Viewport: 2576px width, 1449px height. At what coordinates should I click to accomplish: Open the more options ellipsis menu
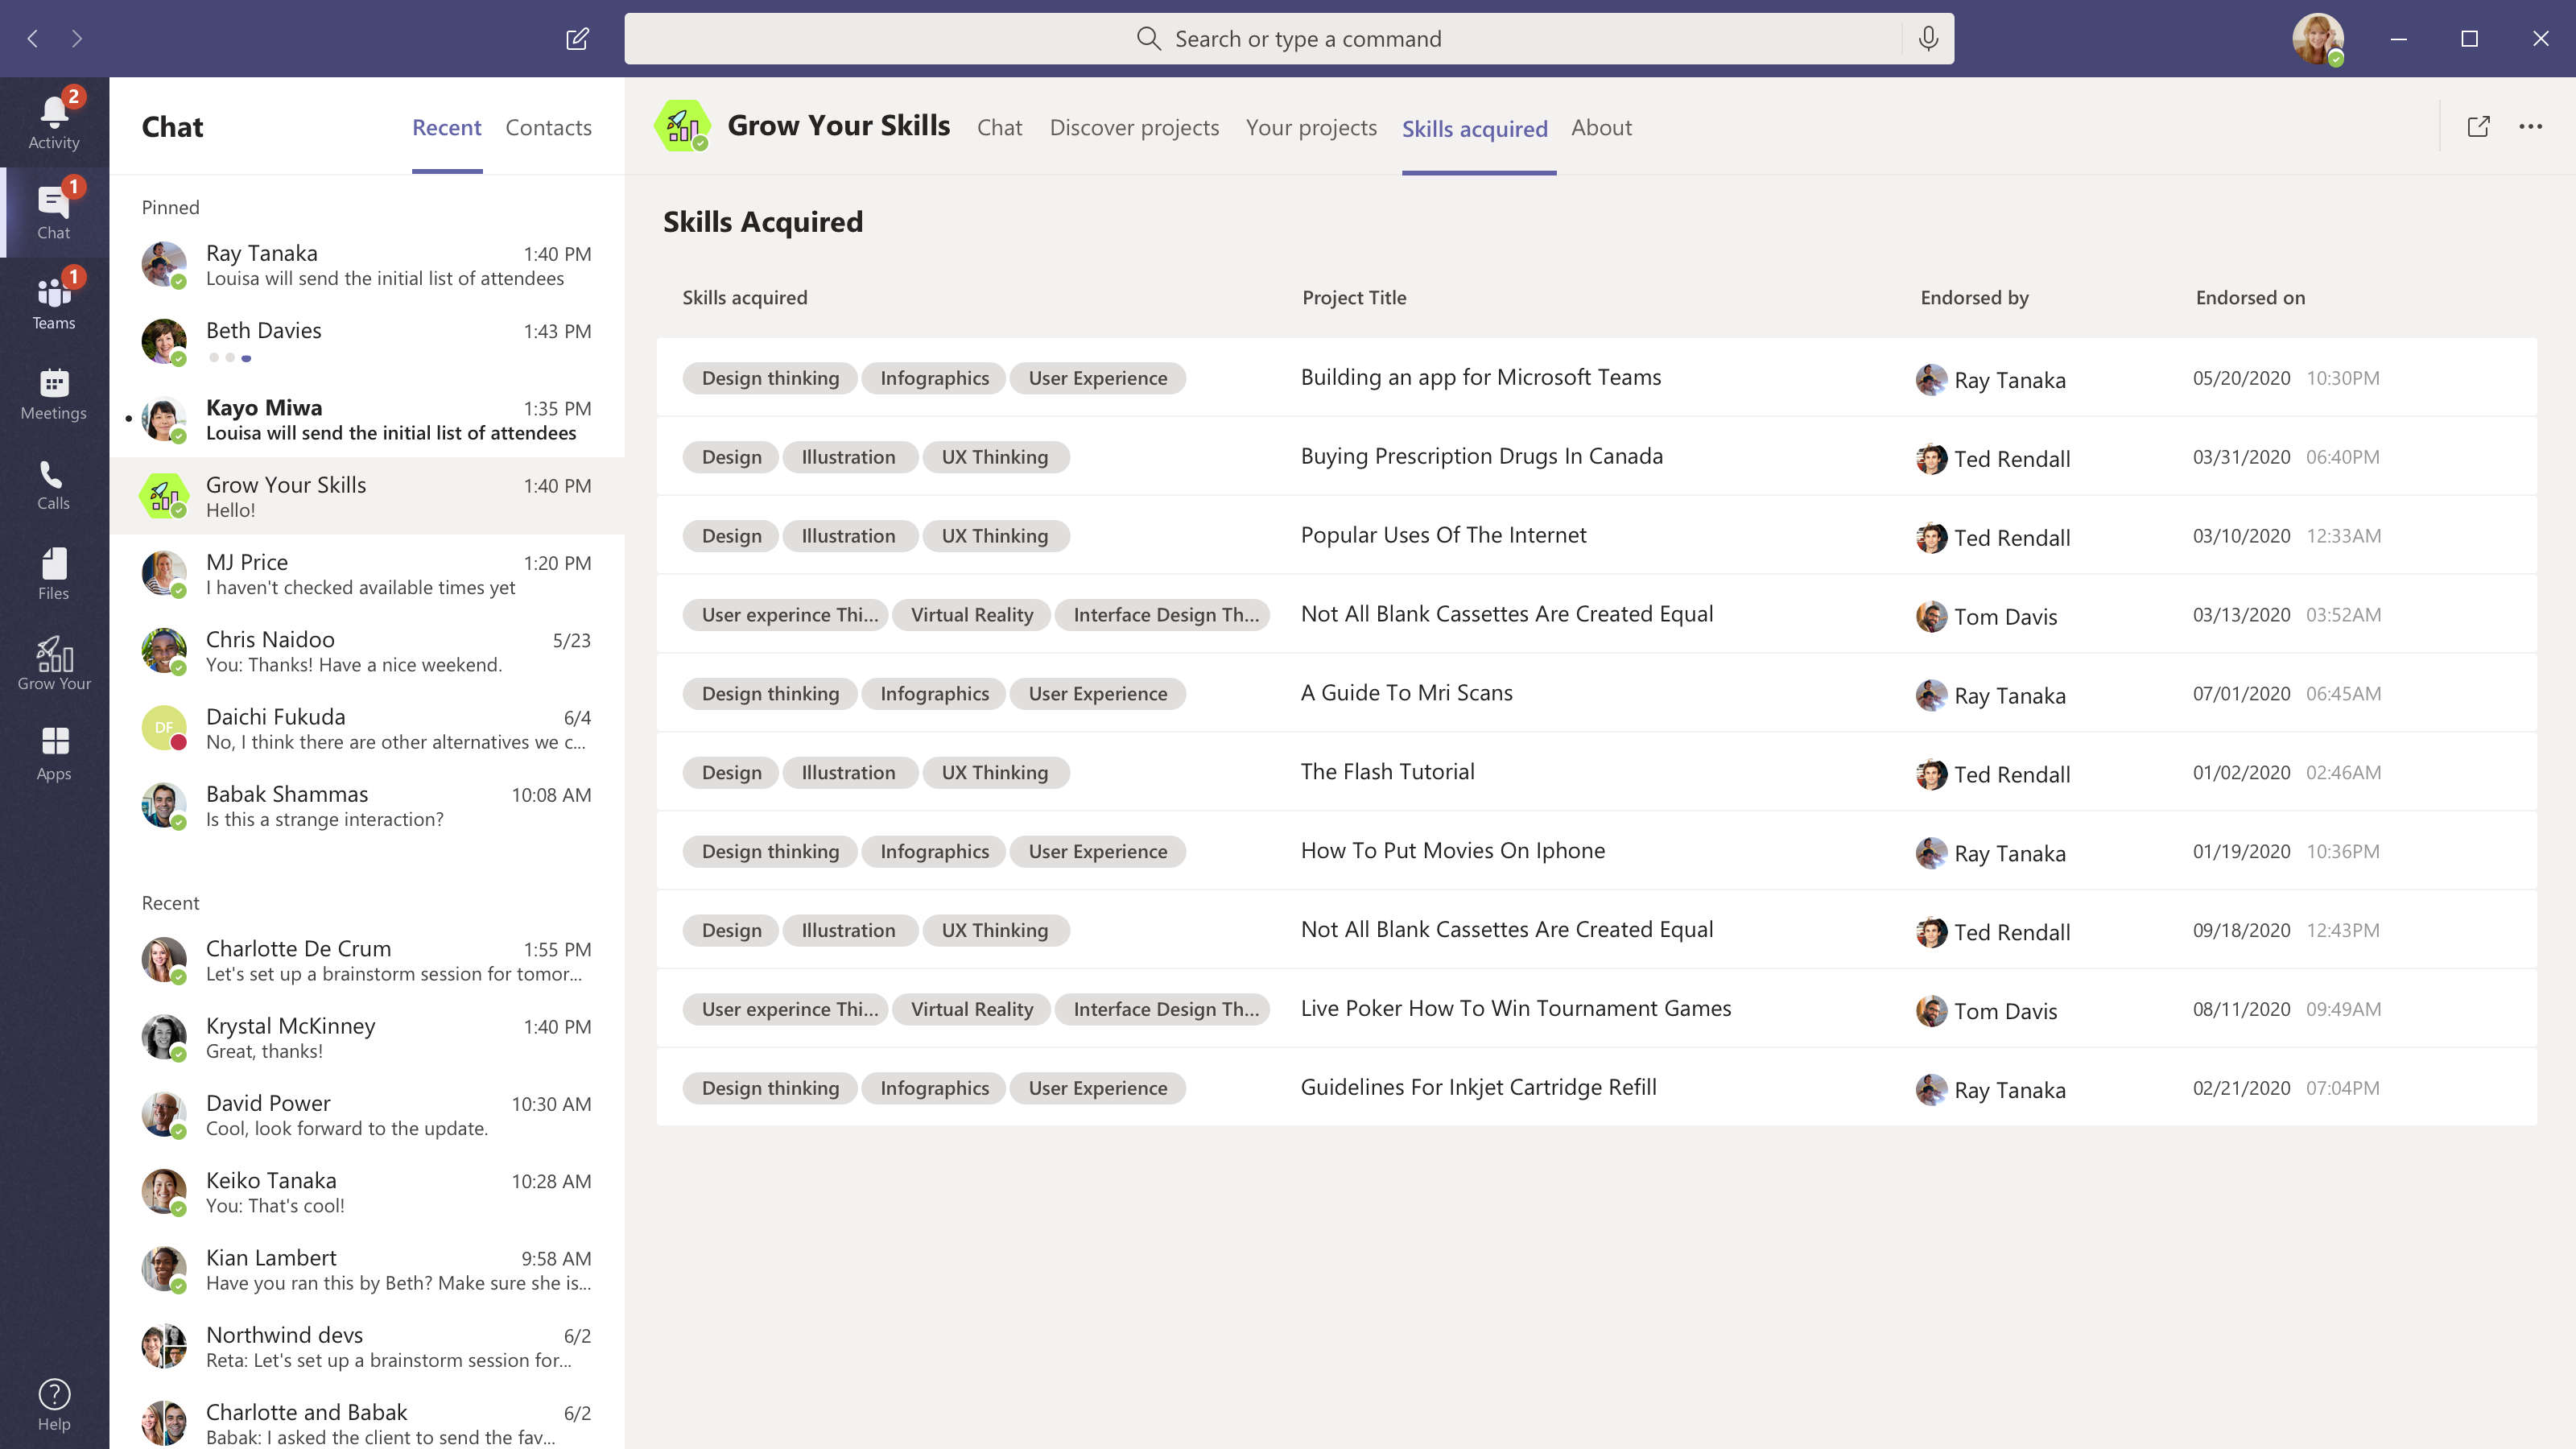[x=2530, y=127]
